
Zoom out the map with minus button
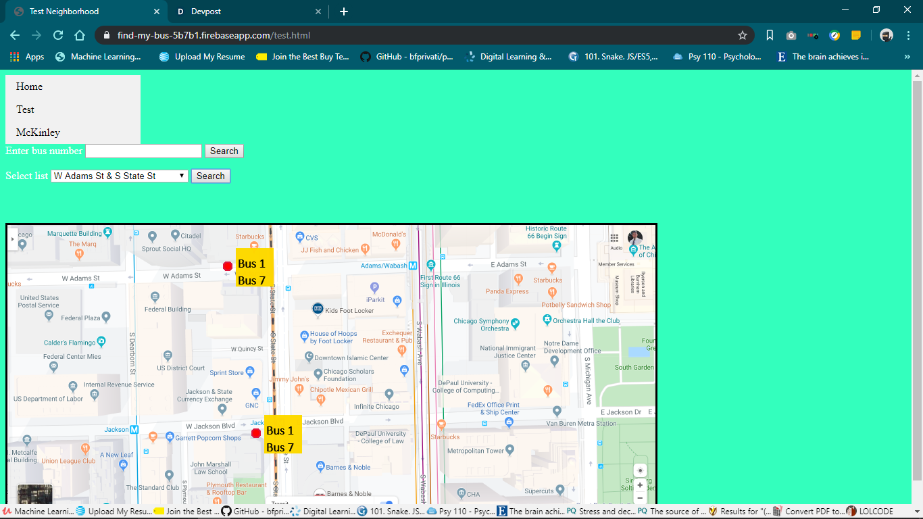point(640,498)
